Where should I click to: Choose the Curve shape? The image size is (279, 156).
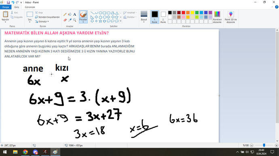coord(96,13)
